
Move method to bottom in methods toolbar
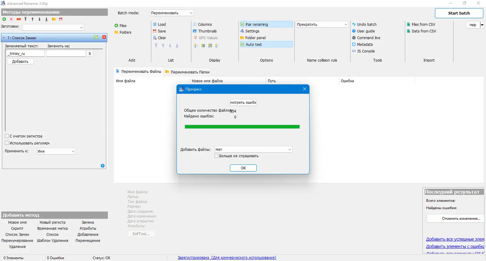pos(46,19)
